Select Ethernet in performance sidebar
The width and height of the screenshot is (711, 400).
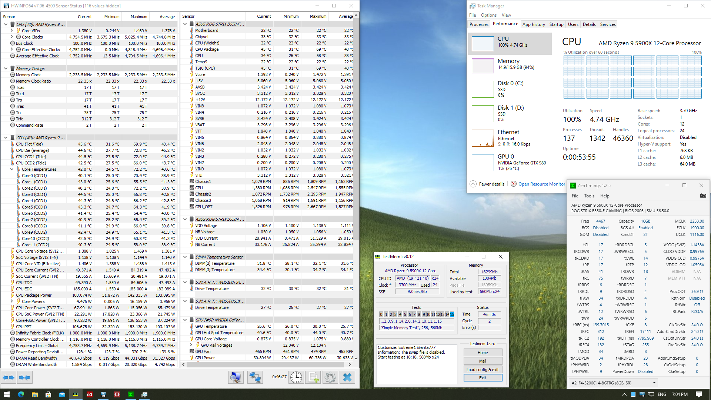[x=510, y=138]
